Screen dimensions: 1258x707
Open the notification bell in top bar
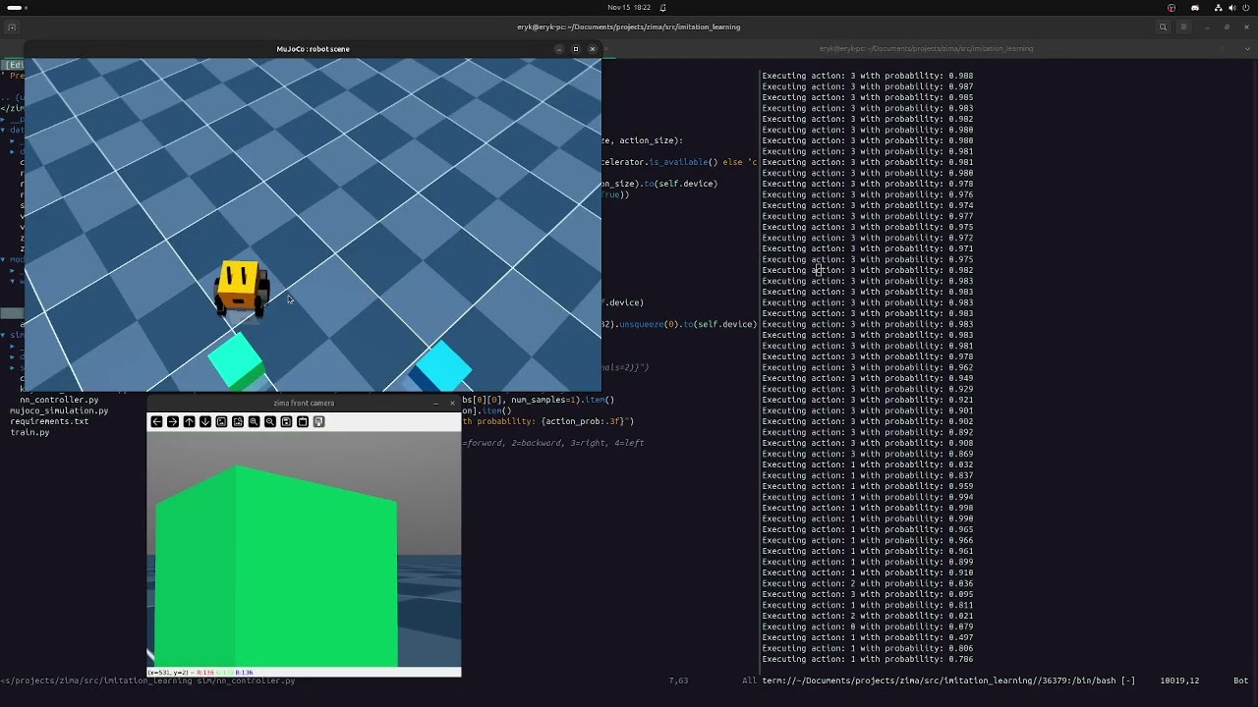pyautogui.click(x=662, y=7)
